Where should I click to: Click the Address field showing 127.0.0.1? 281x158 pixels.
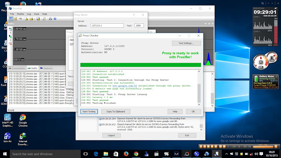tap(107, 25)
